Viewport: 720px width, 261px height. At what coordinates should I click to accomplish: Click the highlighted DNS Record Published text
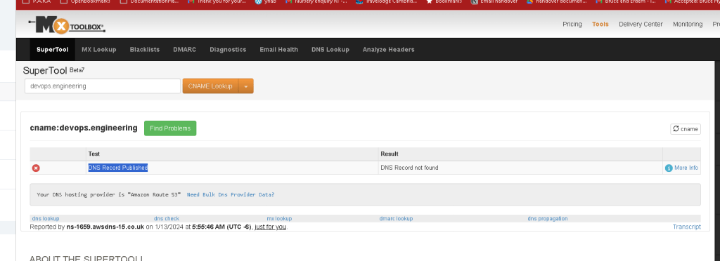pos(118,168)
